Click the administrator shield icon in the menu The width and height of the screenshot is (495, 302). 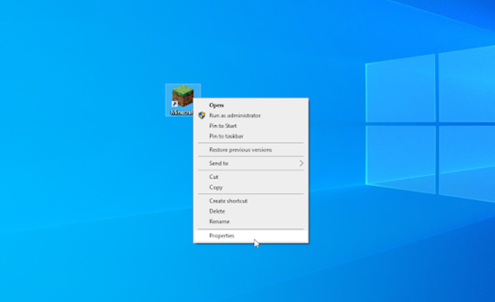(201, 115)
